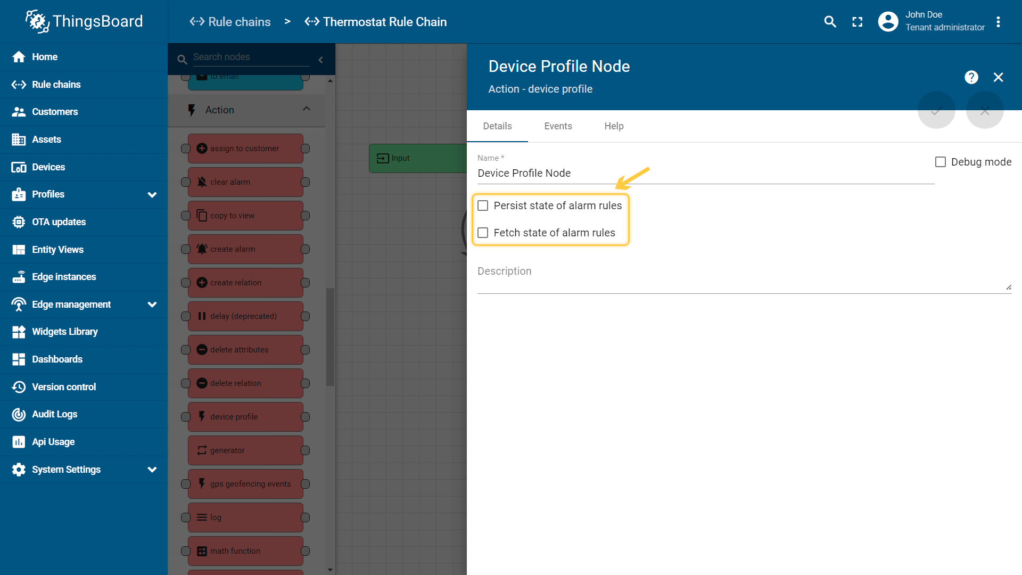
Task: Select the delete attributes node
Action: (x=245, y=350)
